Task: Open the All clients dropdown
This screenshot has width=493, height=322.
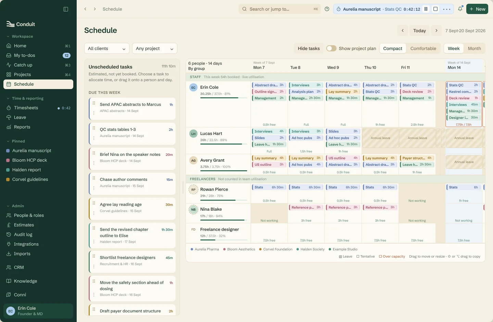Action: point(107,49)
